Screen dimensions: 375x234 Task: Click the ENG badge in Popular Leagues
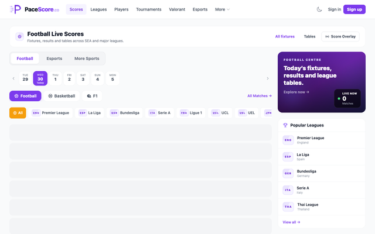288,140
